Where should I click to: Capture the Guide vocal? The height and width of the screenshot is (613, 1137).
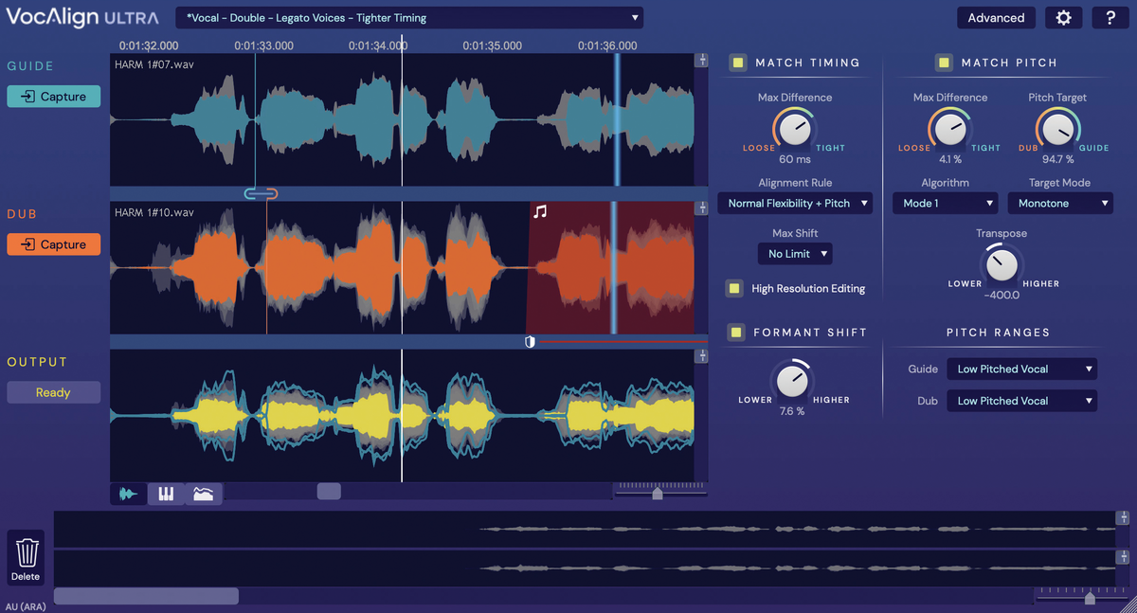(53, 96)
